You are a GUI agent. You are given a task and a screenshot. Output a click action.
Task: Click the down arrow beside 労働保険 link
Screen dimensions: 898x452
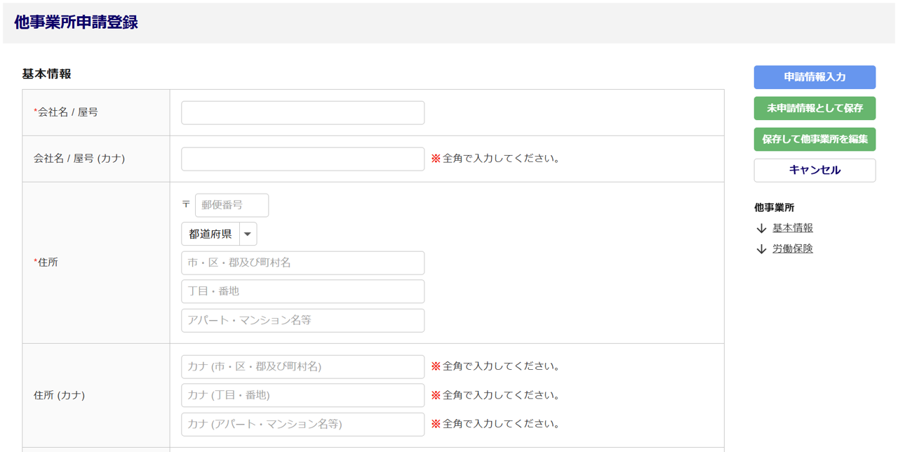(x=761, y=249)
